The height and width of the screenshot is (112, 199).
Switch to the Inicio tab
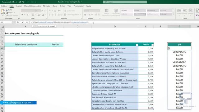12,6
